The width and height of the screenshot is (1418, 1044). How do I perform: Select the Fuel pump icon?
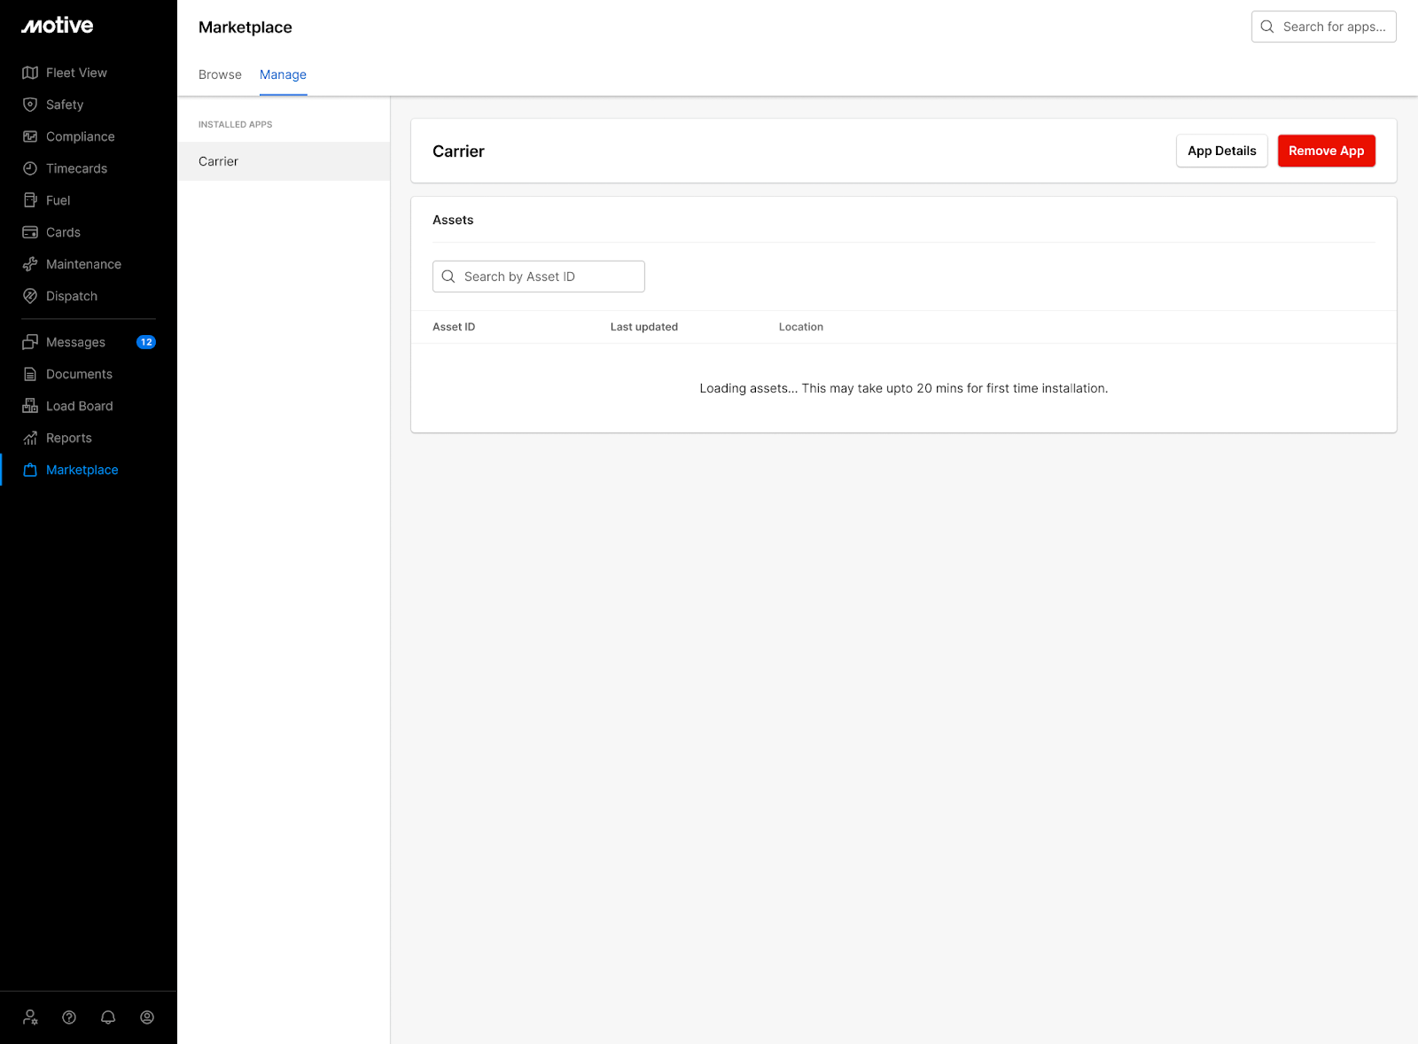(x=30, y=200)
